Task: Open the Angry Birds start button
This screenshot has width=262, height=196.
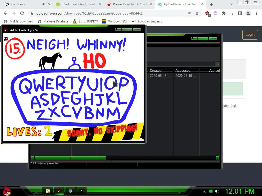Action: [7, 191]
